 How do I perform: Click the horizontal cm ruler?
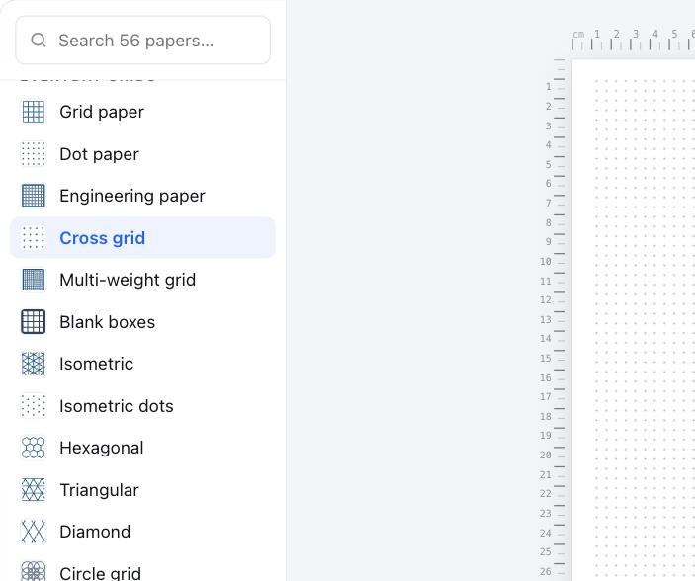(x=634, y=40)
